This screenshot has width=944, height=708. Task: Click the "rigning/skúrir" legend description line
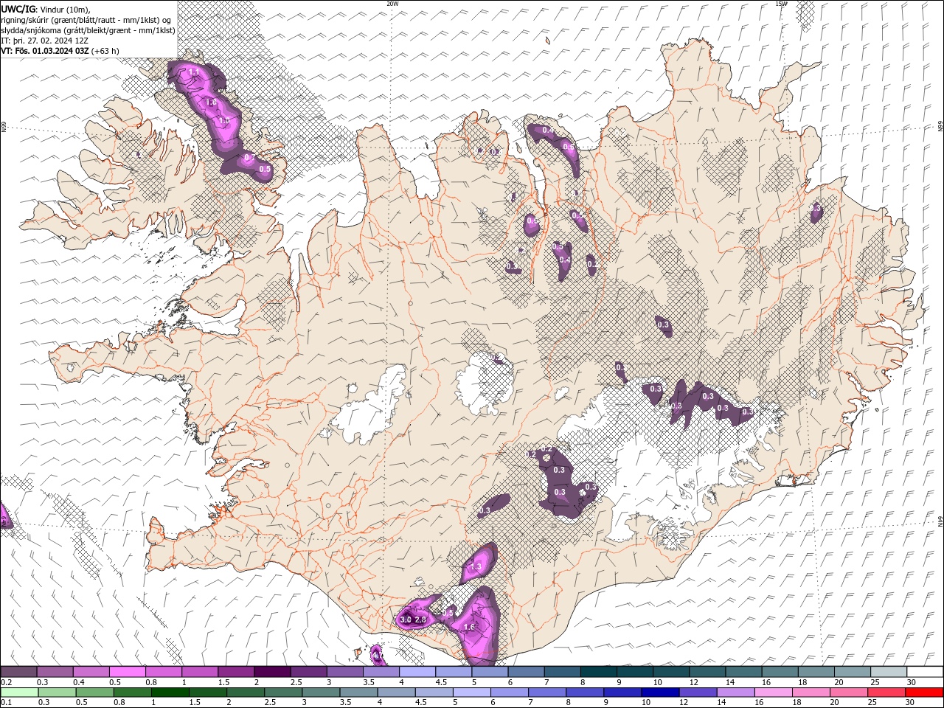[86, 20]
